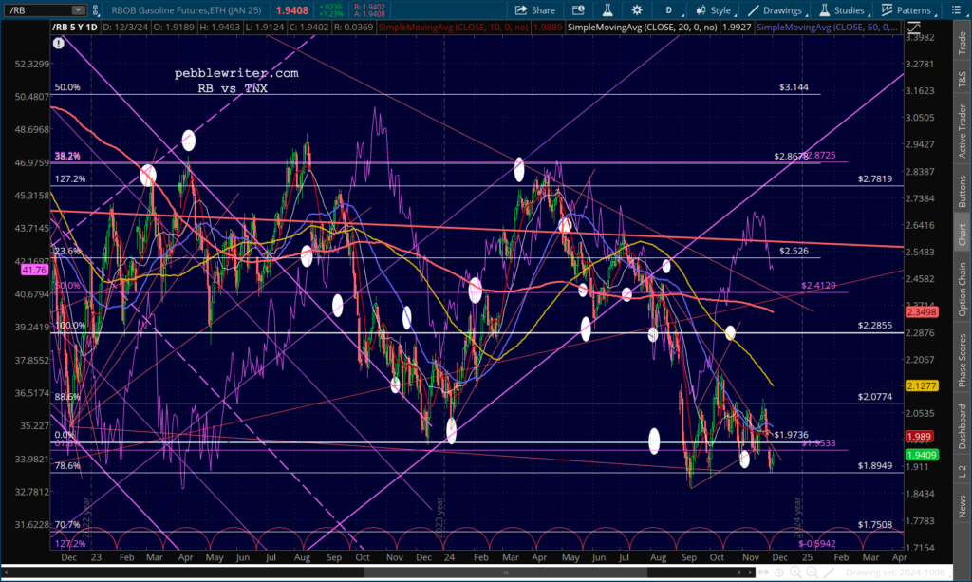972x582 pixels.
Task: Click the Share chart button
Action: point(535,9)
